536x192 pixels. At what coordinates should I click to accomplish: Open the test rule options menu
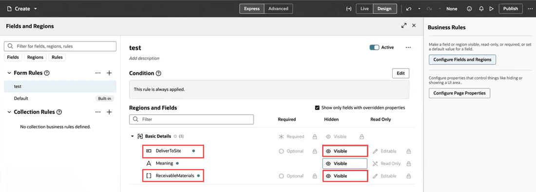408,48
